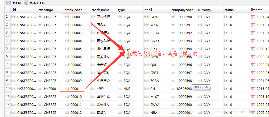The image size is (269, 117).
Task: Select stock_name cell 深物业A
Action: 104,105
